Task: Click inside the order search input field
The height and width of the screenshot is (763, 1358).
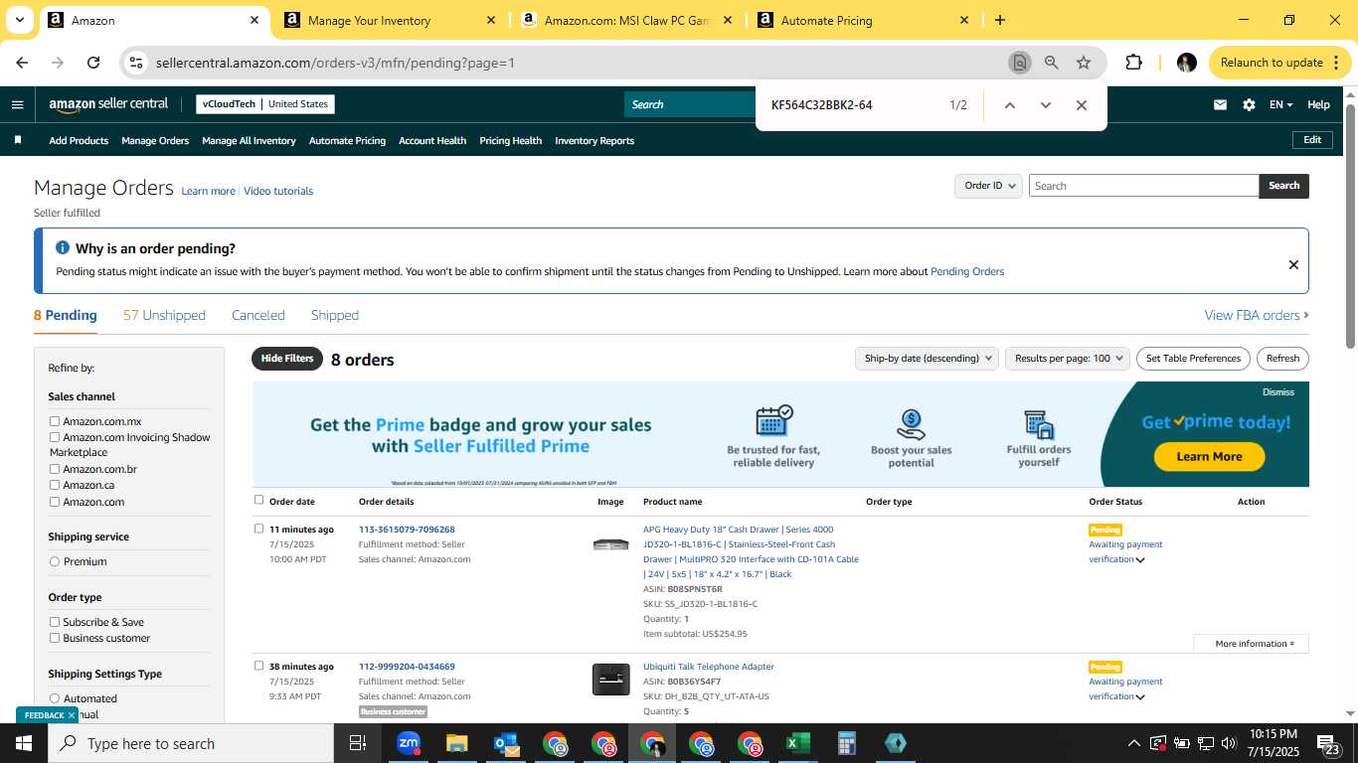Action: [1143, 186]
